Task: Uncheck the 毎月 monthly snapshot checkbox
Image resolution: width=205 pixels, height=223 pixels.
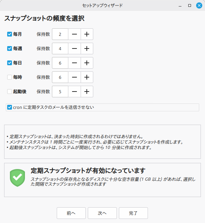Action: click(10, 34)
